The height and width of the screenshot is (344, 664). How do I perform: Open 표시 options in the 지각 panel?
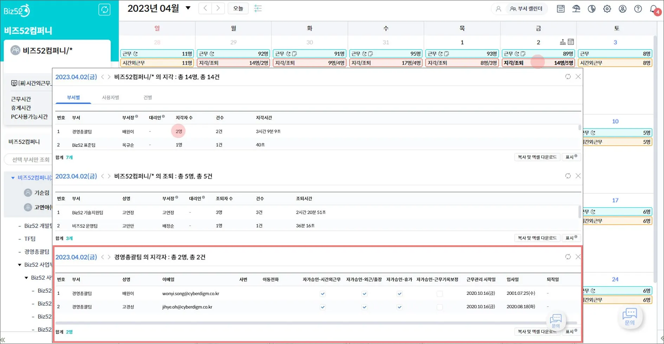571,157
